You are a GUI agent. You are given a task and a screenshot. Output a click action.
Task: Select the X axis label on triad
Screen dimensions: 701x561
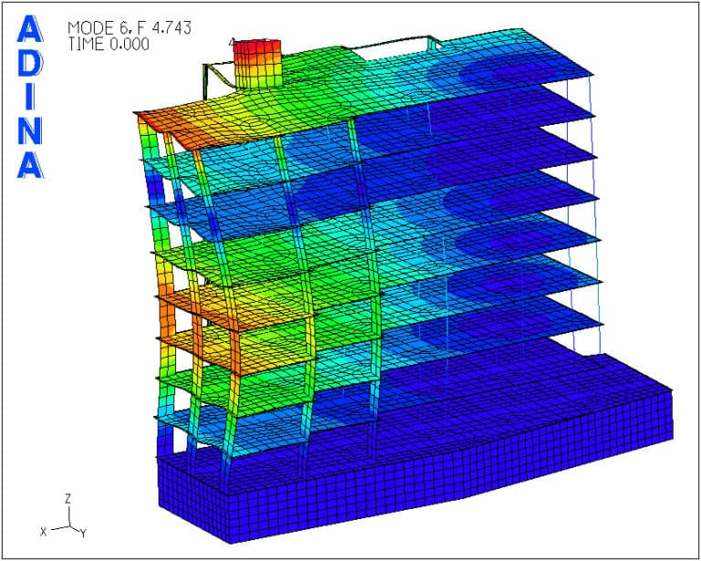pyautogui.click(x=43, y=530)
